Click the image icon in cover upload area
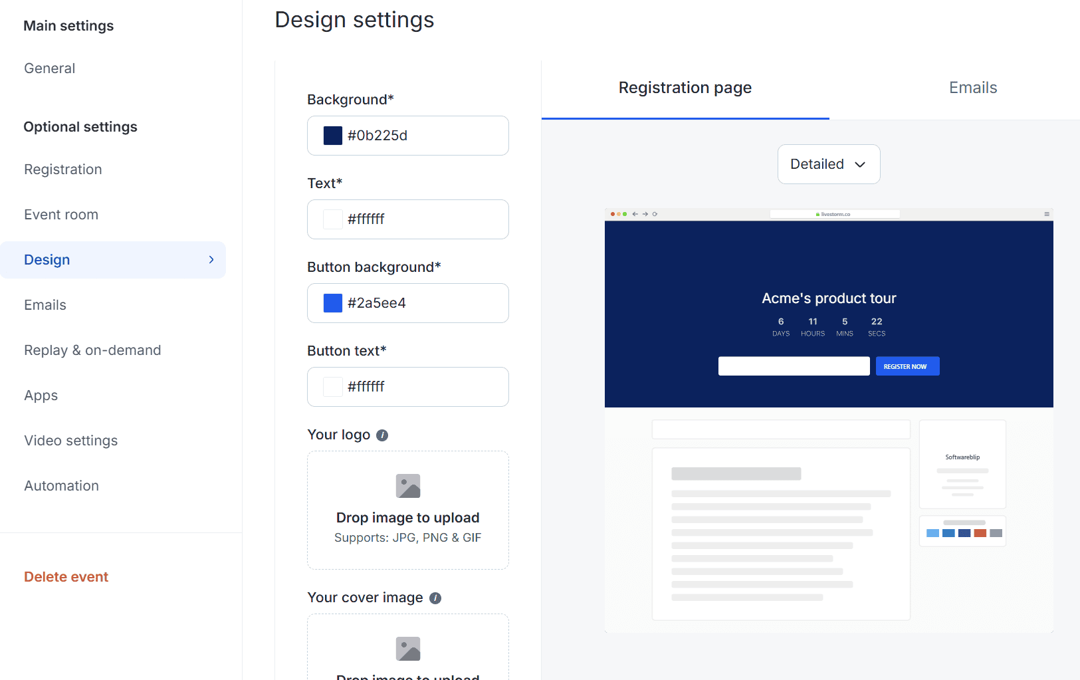Viewport: 1080px width, 680px height. point(408,649)
